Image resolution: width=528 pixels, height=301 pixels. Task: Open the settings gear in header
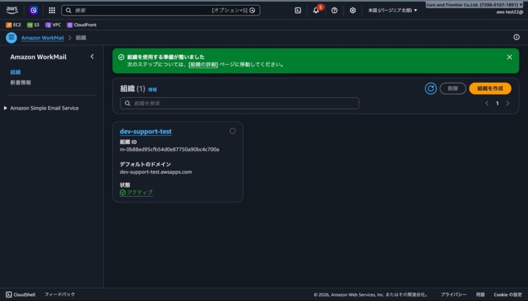[353, 10]
